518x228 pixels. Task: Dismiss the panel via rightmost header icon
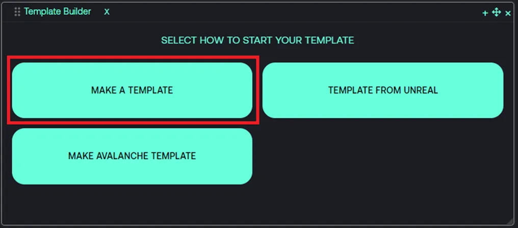pos(508,13)
